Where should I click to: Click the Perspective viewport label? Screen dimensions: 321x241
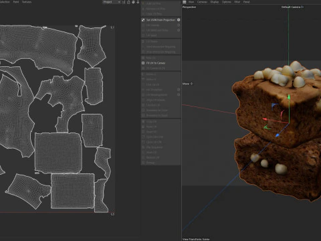click(x=189, y=7)
